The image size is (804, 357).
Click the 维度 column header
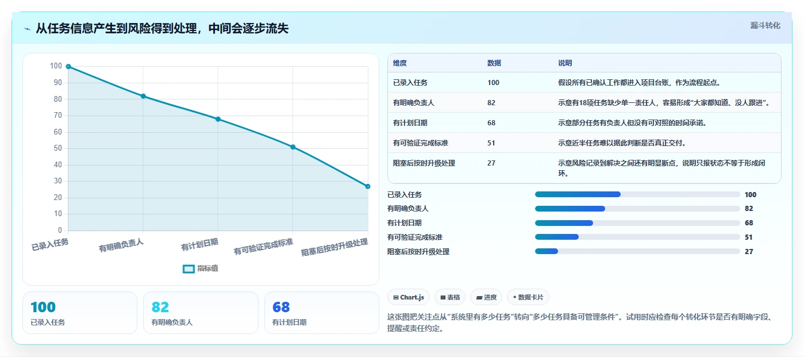click(x=400, y=63)
